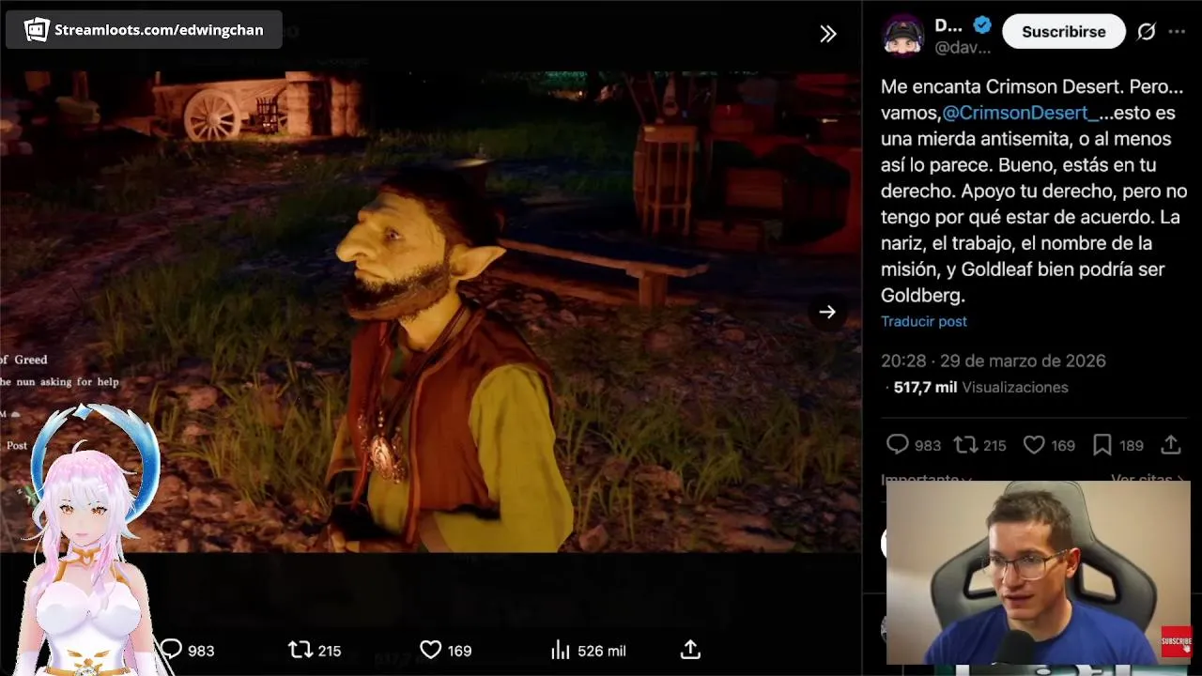Image resolution: width=1202 pixels, height=676 pixels.
Task: Click the Traducir post link
Action: point(924,321)
